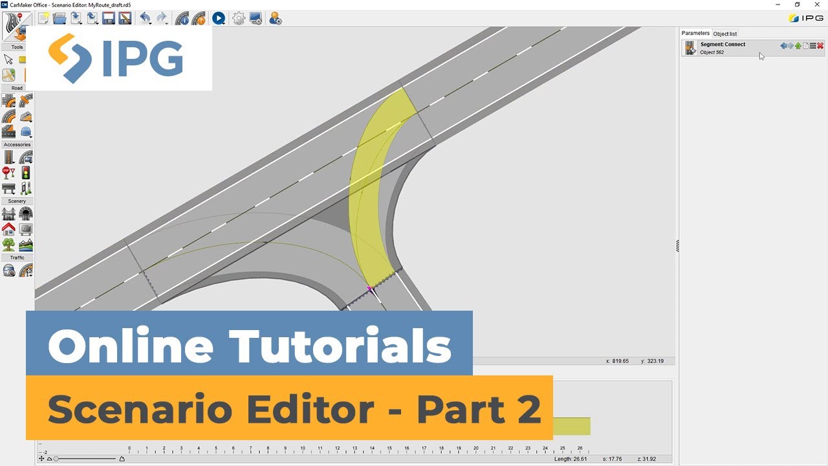This screenshot has width=828, height=466.
Task: Select the arrow pointer tool
Action: point(9,60)
